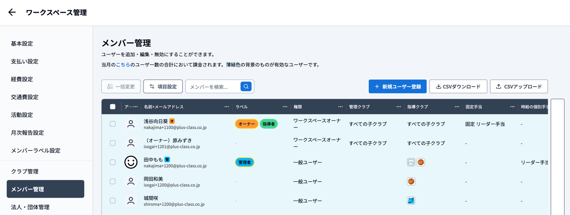Click the basketball club icon in 岡田和美's row
This screenshot has height=215, width=570.
(x=411, y=181)
